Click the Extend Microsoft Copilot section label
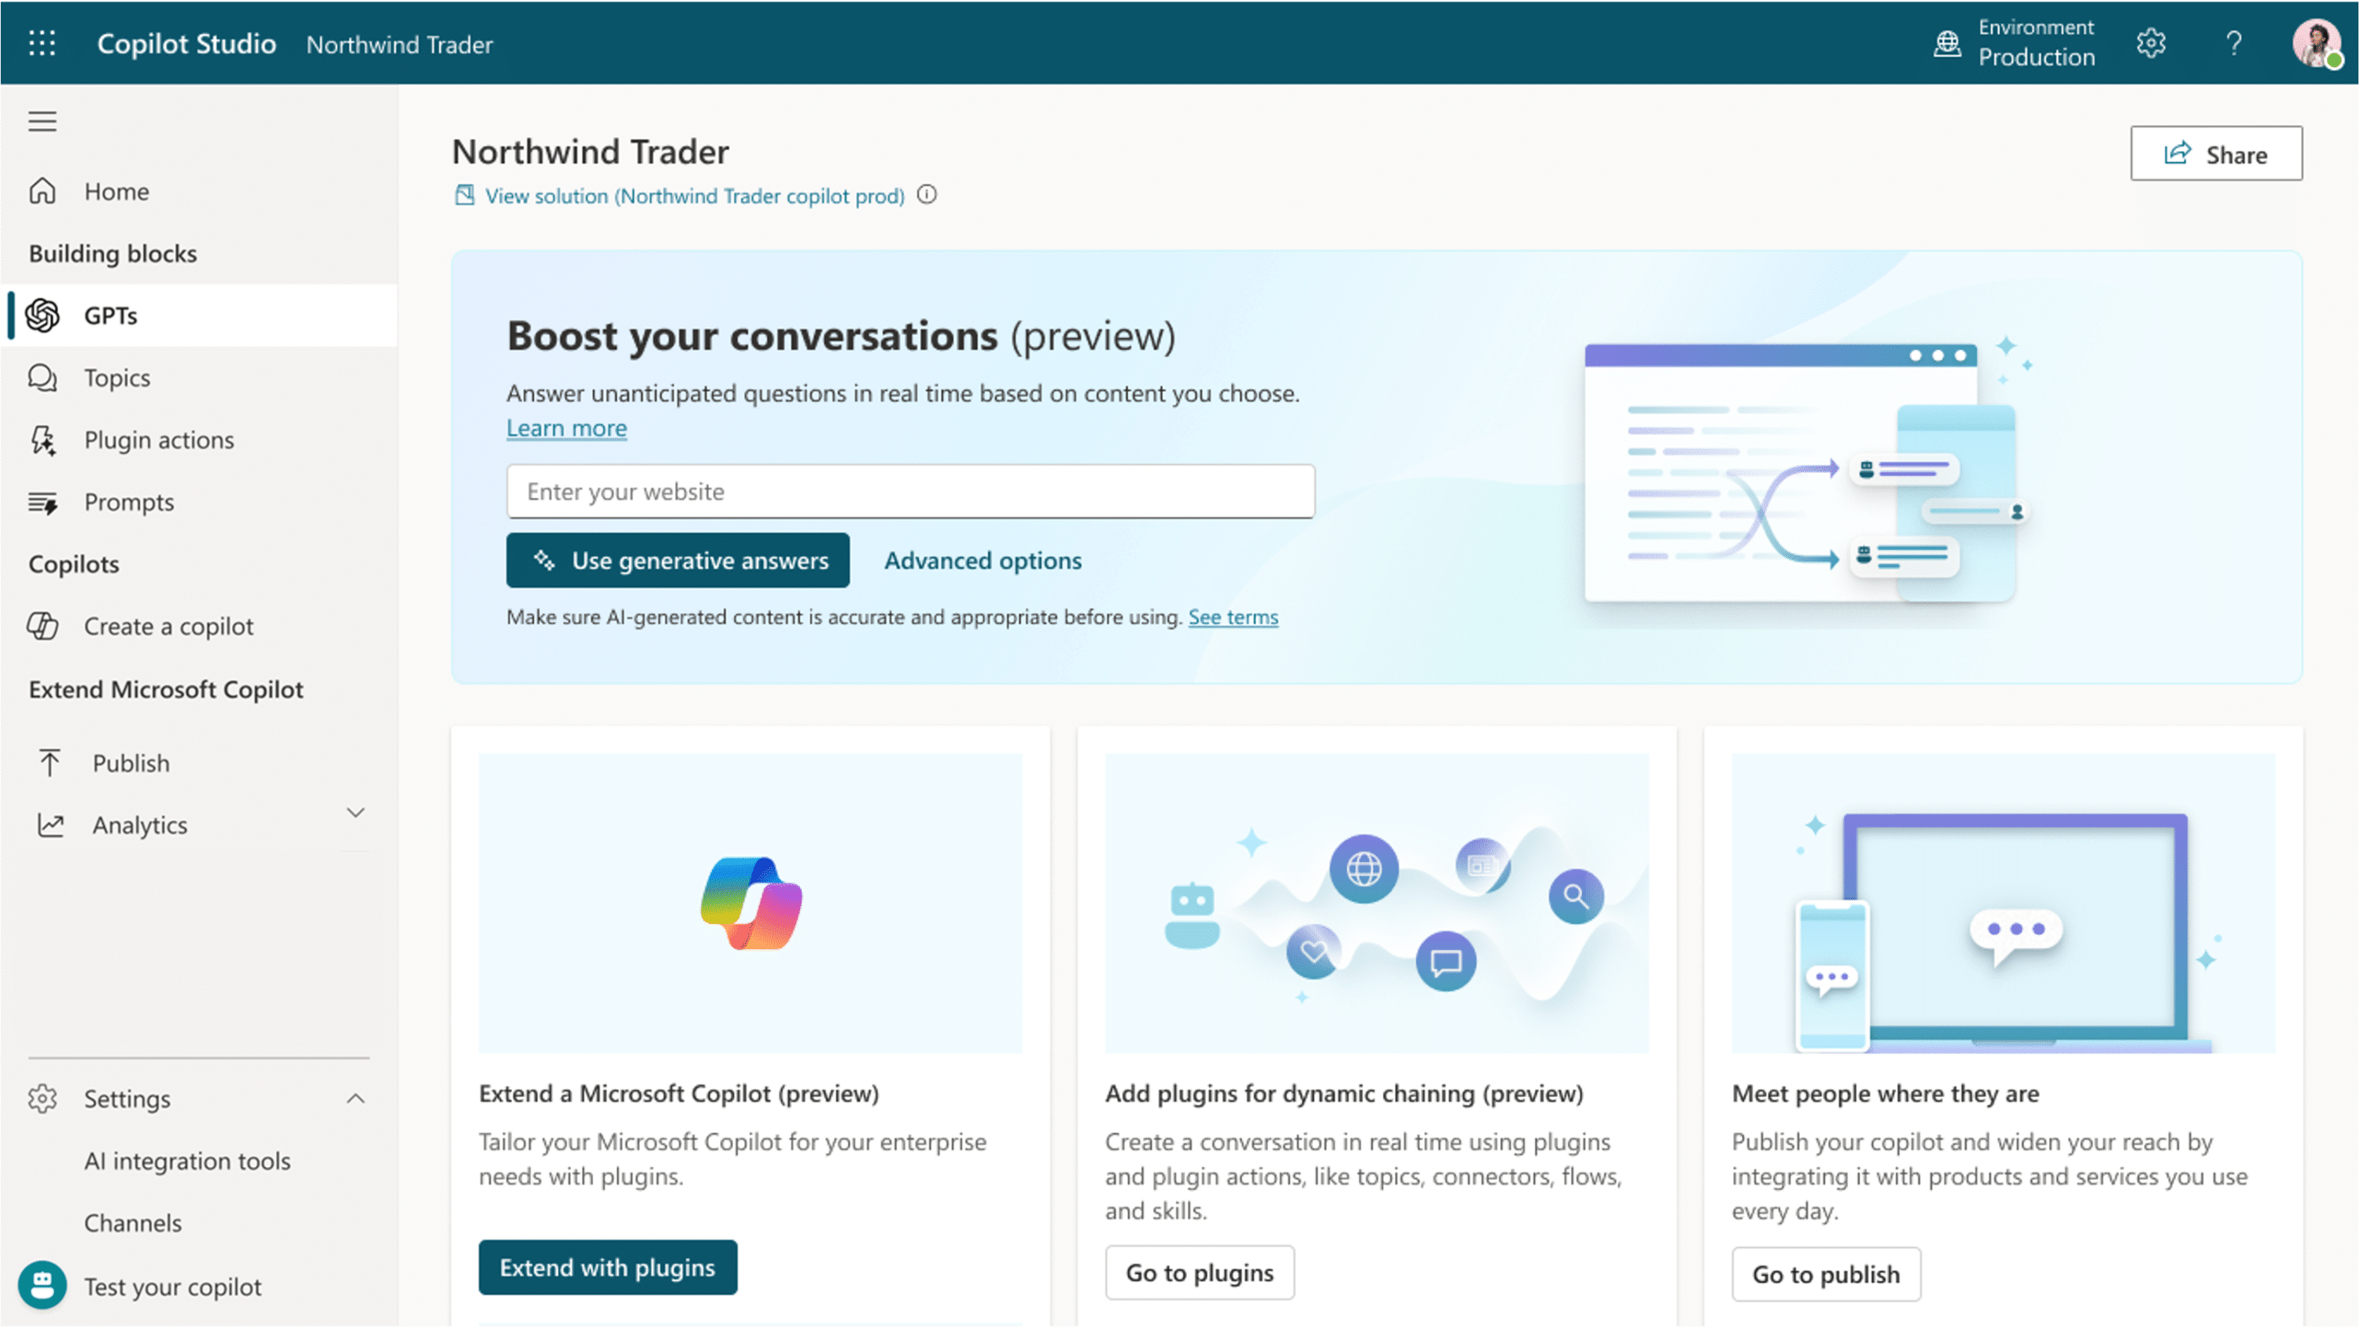2360x1329 pixels. pos(166,689)
